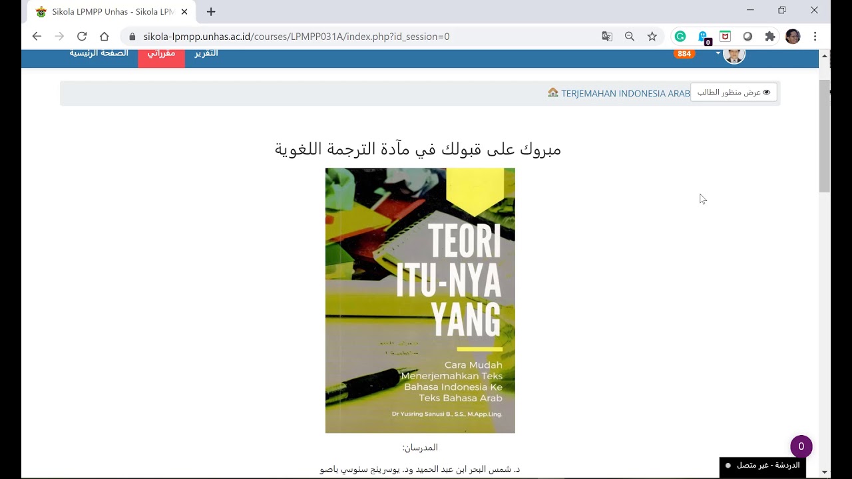Open the Chrome profile avatar
This screenshot has width=852, height=479.
point(793,37)
